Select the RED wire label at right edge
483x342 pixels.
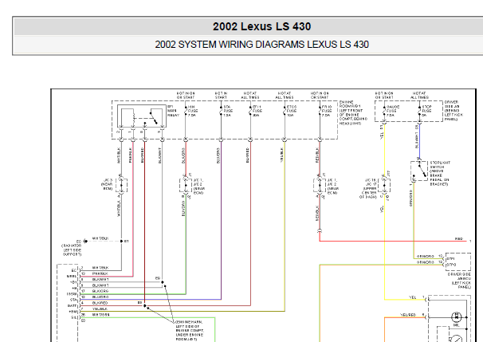[x=459, y=239]
